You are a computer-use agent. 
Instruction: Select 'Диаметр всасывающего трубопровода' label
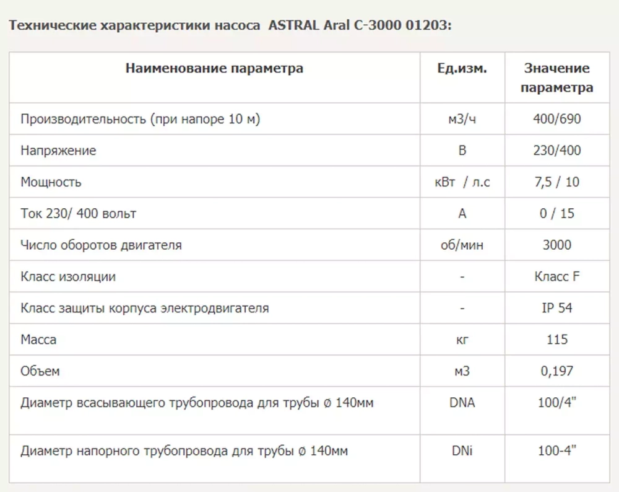point(197,403)
